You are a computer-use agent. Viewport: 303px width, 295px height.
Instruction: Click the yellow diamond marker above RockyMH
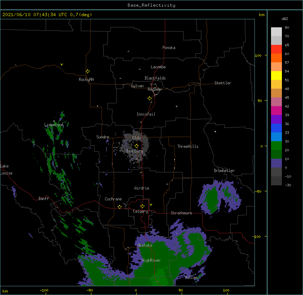(88, 71)
